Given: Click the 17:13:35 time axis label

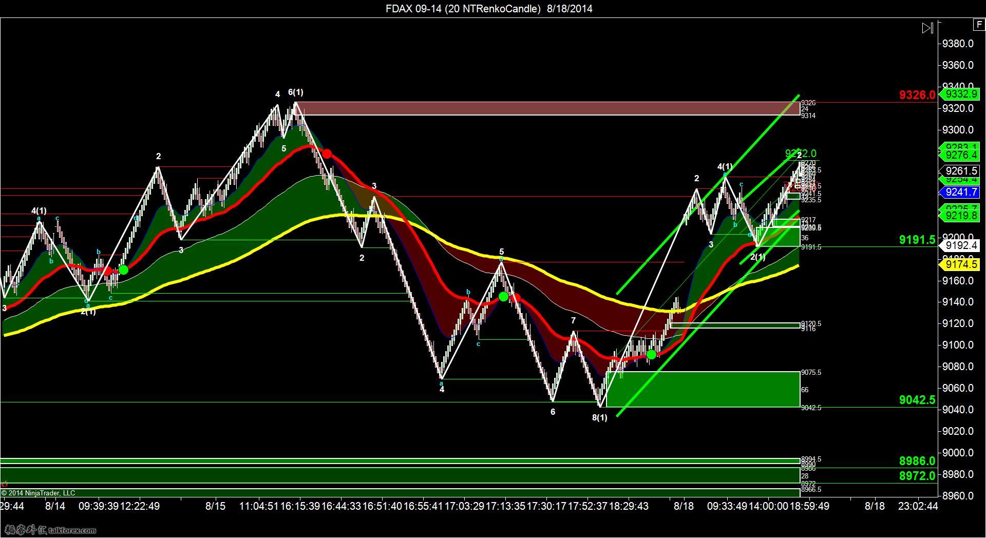Looking at the screenshot, I should point(505,506).
